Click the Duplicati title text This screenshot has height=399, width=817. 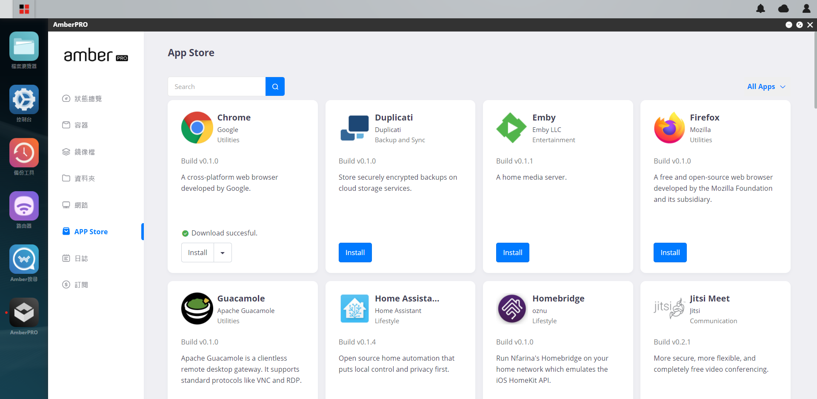pos(394,118)
